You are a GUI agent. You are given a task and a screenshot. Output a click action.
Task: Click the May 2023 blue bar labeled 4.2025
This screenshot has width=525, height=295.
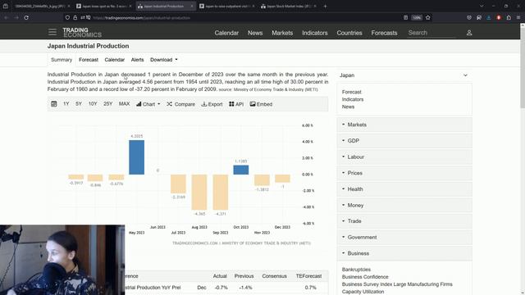click(x=137, y=157)
